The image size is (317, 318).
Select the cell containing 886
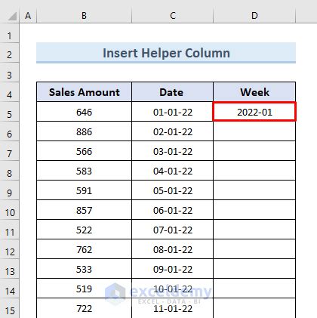click(84, 131)
